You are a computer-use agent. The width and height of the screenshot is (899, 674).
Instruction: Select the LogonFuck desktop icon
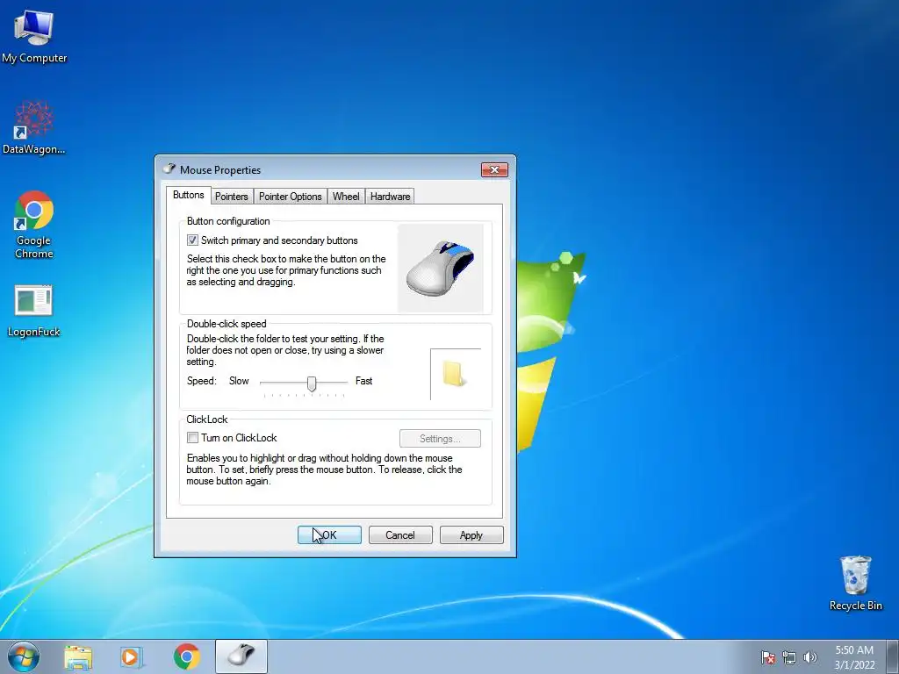(34, 311)
